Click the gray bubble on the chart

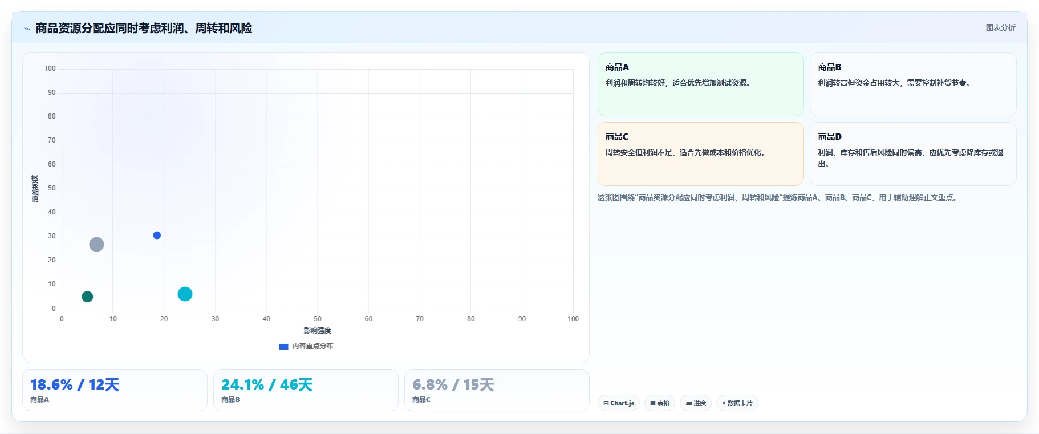pos(96,244)
